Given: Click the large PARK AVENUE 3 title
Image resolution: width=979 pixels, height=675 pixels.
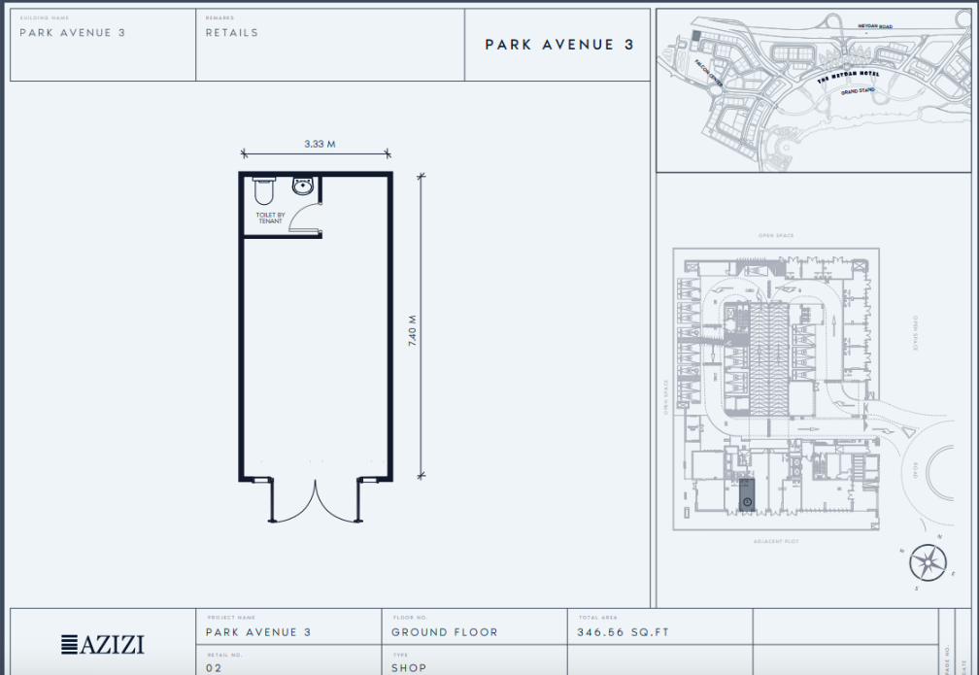Looking at the screenshot, I should (558, 45).
